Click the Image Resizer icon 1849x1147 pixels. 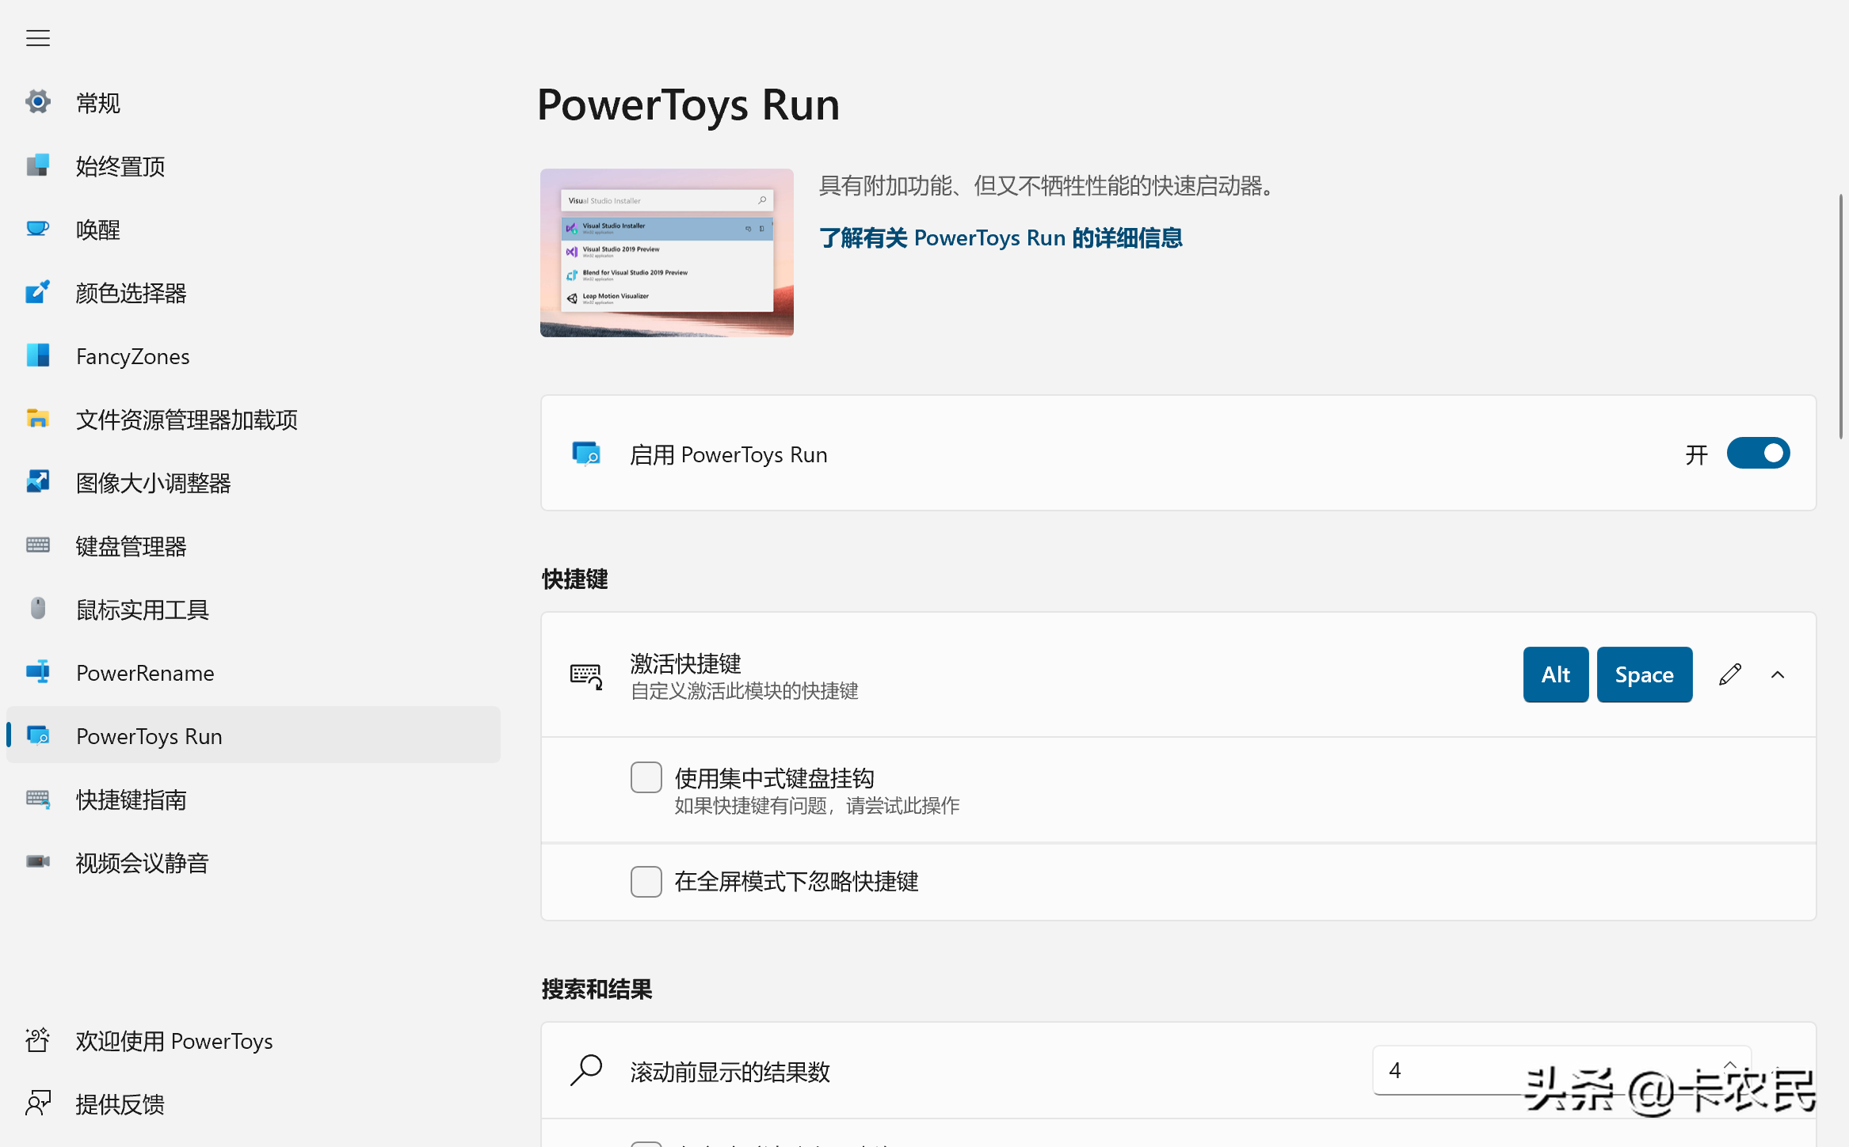point(37,482)
